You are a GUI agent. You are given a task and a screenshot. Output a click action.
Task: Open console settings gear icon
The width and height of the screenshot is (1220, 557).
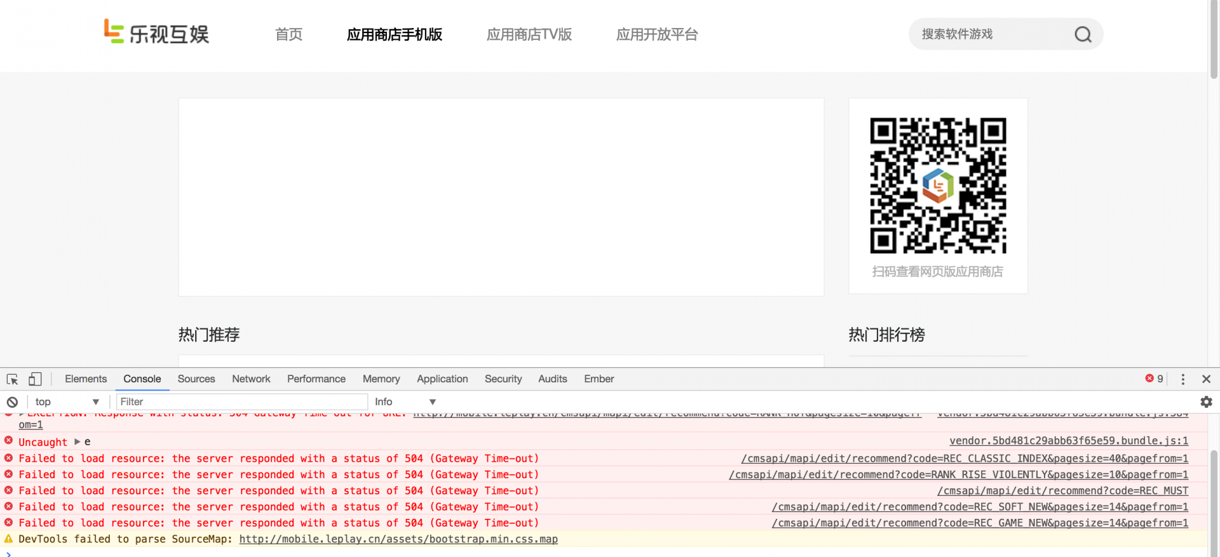point(1206,401)
